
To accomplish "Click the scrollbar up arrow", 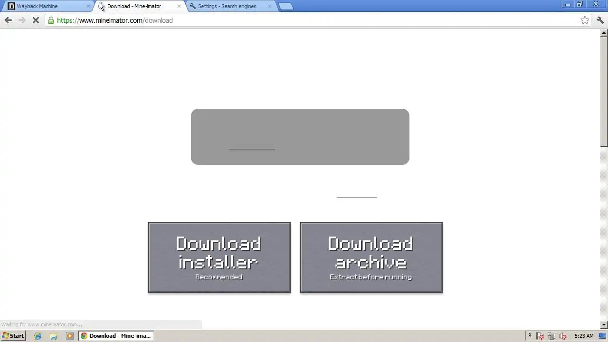I will [x=604, y=33].
